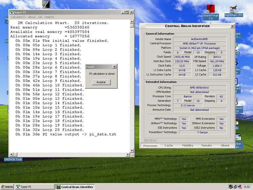
Task: Click the muted network tray icon
Action: pos(241,187)
